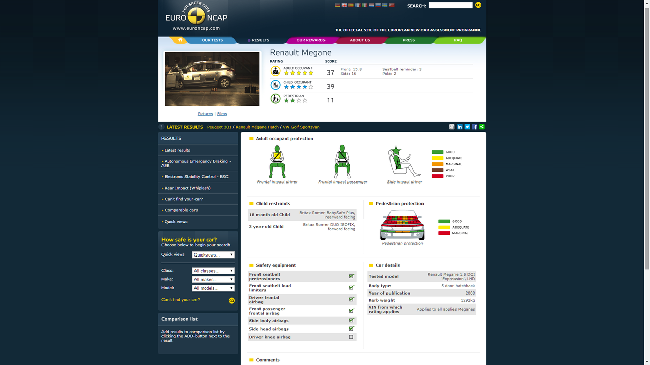
Task: Toggle Front seatbelt pretensioners checkbox
Action: pos(351,276)
